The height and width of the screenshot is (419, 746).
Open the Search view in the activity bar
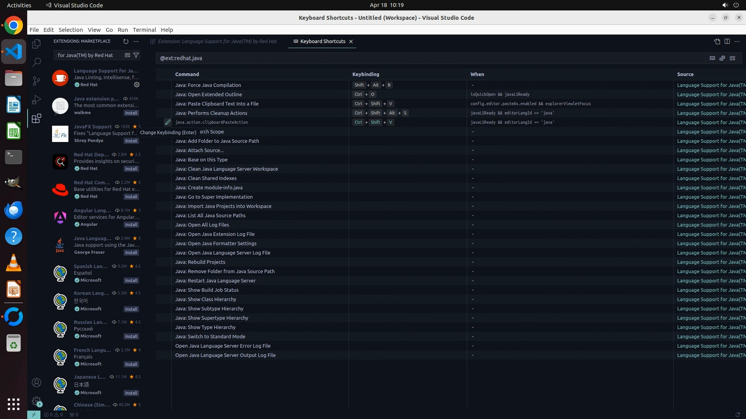(x=37, y=62)
